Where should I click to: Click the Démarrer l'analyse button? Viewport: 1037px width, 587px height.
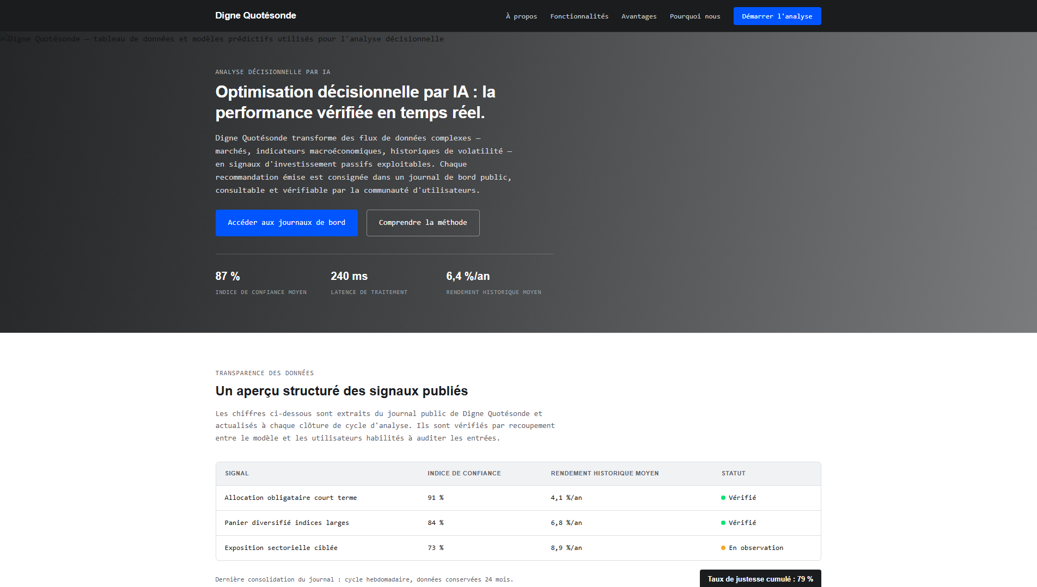(777, 16)
